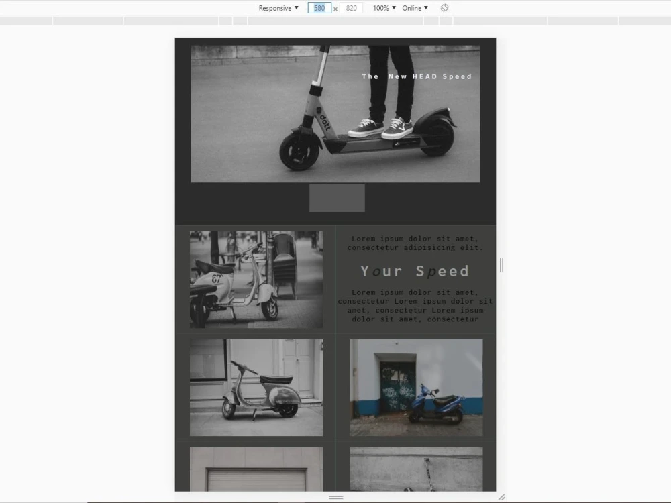Screen dimensions: 671x503
Task: Select the viewport width field showing 580
Action: click(319, 8)
